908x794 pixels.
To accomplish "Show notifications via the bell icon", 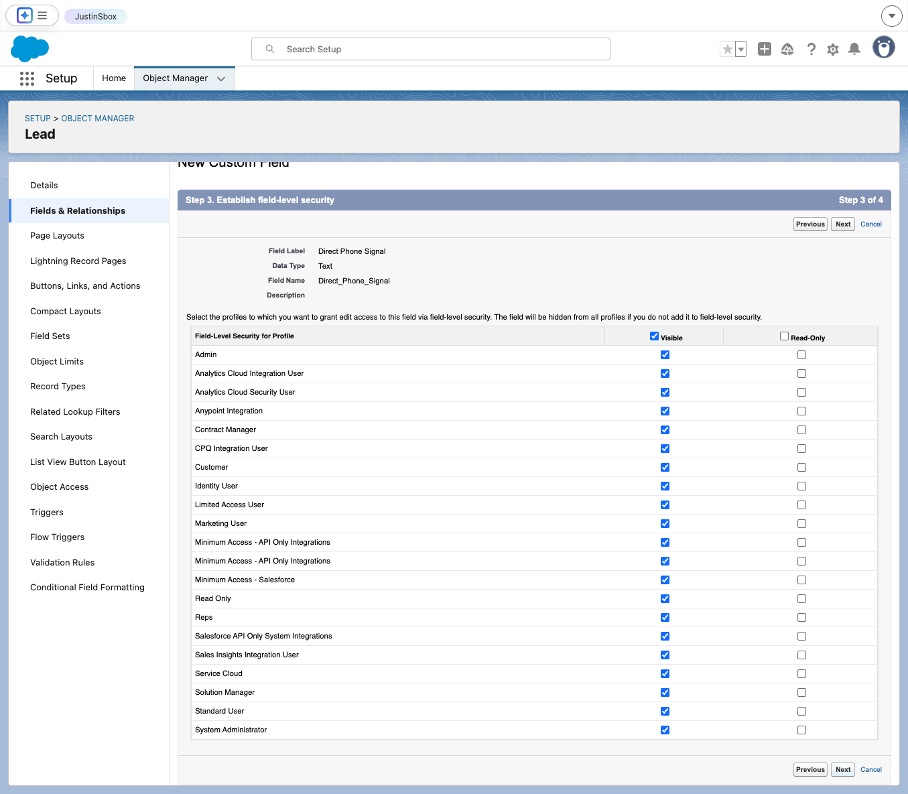I will (x=854, y=49).
